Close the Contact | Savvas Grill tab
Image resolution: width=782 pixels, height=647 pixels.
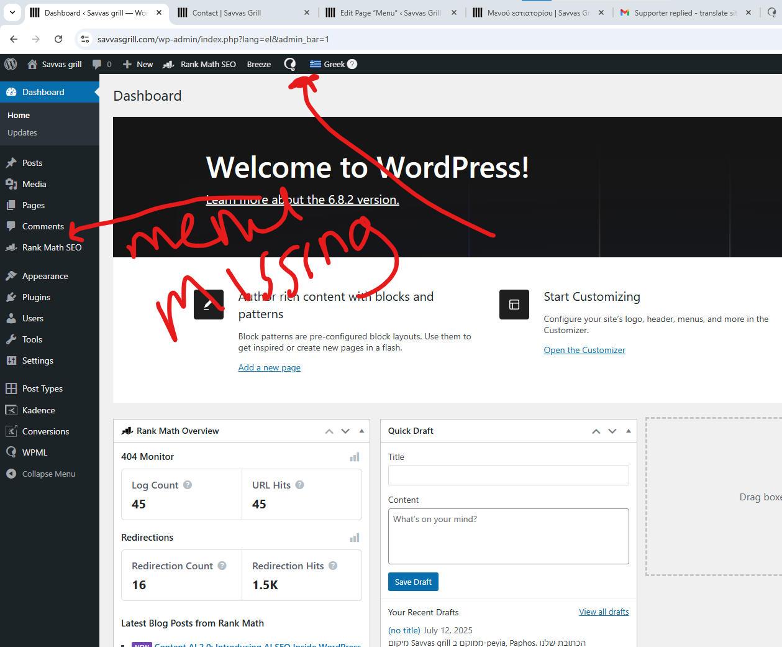pyautogui.click(x=307, y=12)
